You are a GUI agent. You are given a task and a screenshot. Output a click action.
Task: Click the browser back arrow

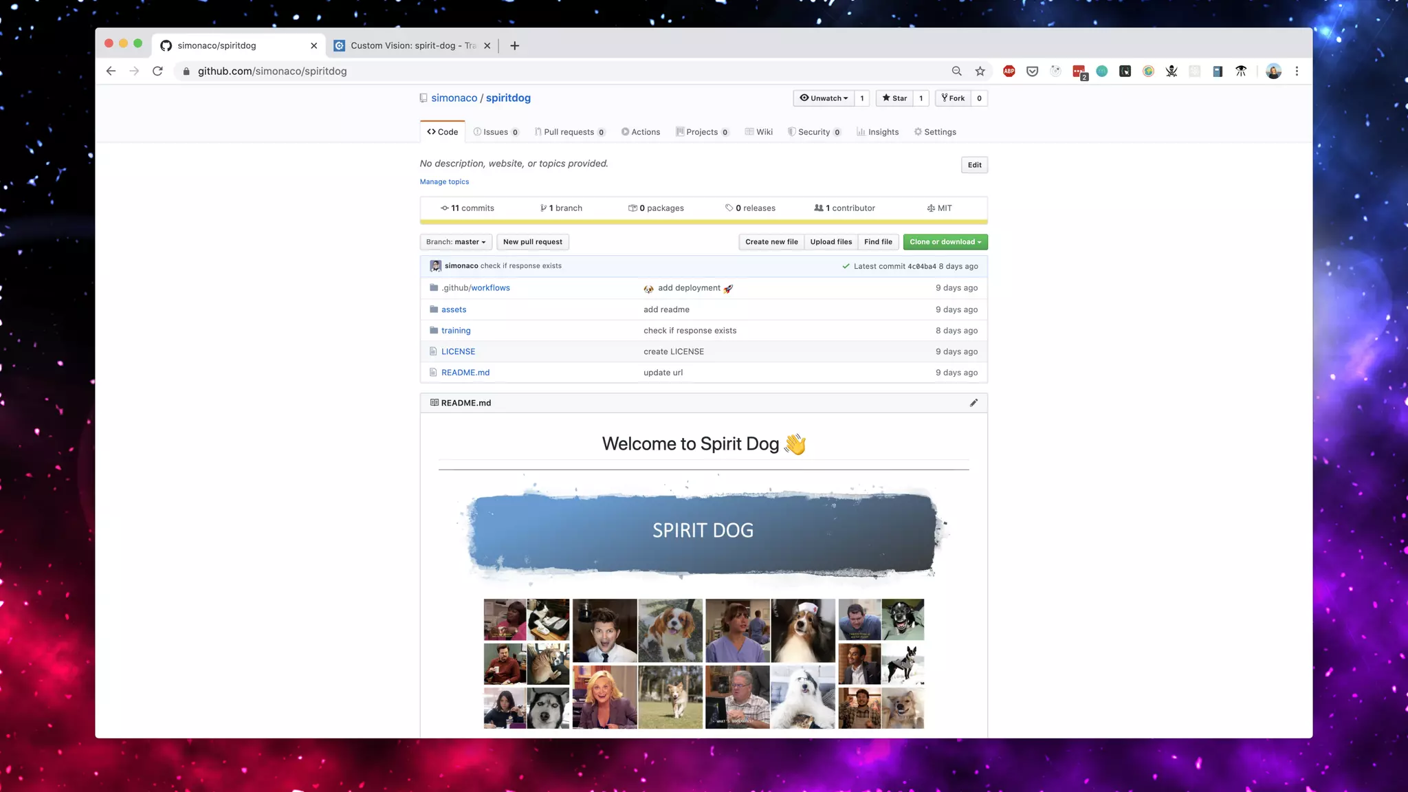111,71
